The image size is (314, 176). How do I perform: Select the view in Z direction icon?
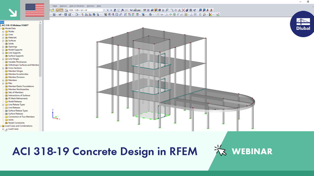[x=133, y=14]
